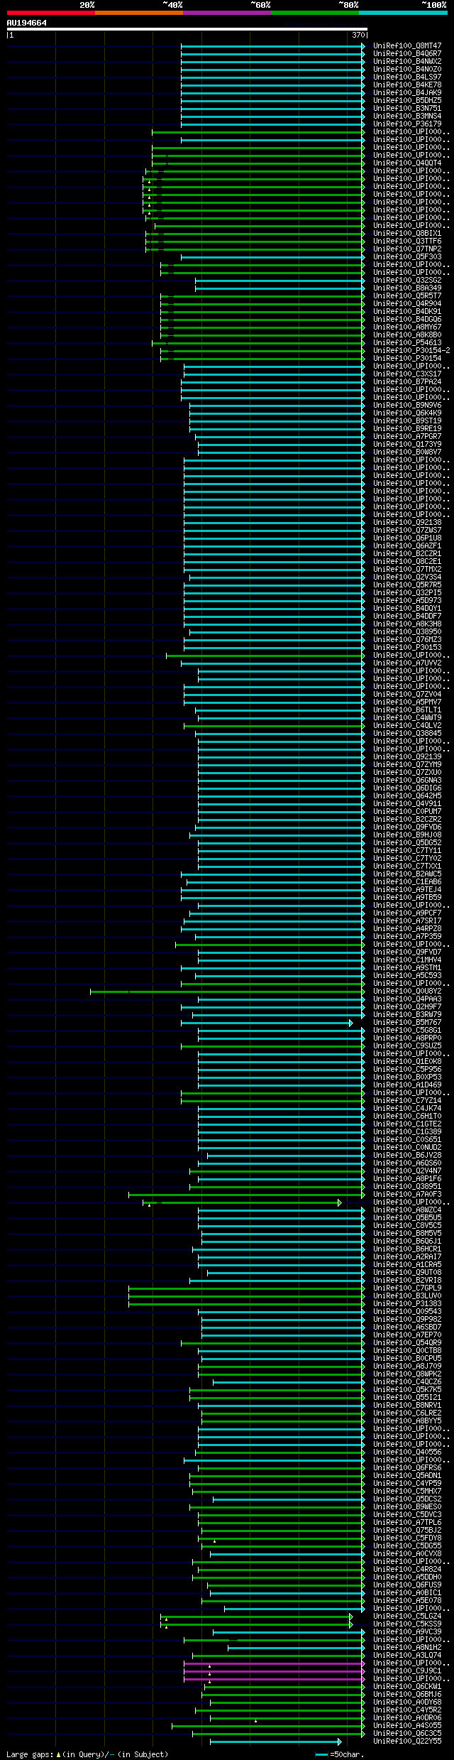Select hit UniRef100_B4KE78
Screen dimensions: 454x1760
(407, 85)
